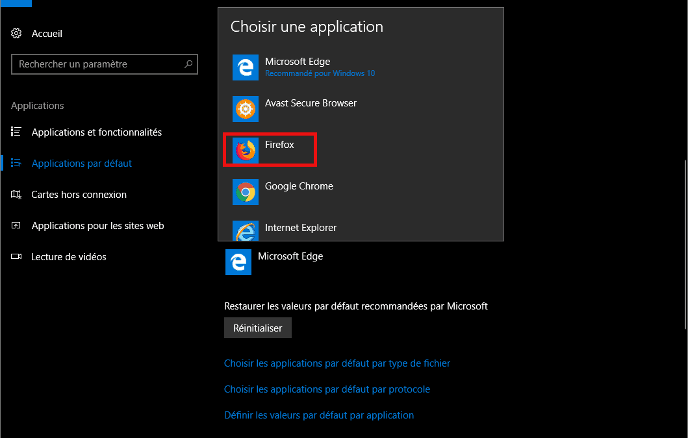Image resolution: width=688 pixels, height=438 pixels.
Task: Open the current default browser selector below the list
Action: 274,262
